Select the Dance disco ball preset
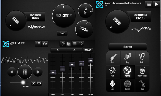 (128, 85)
